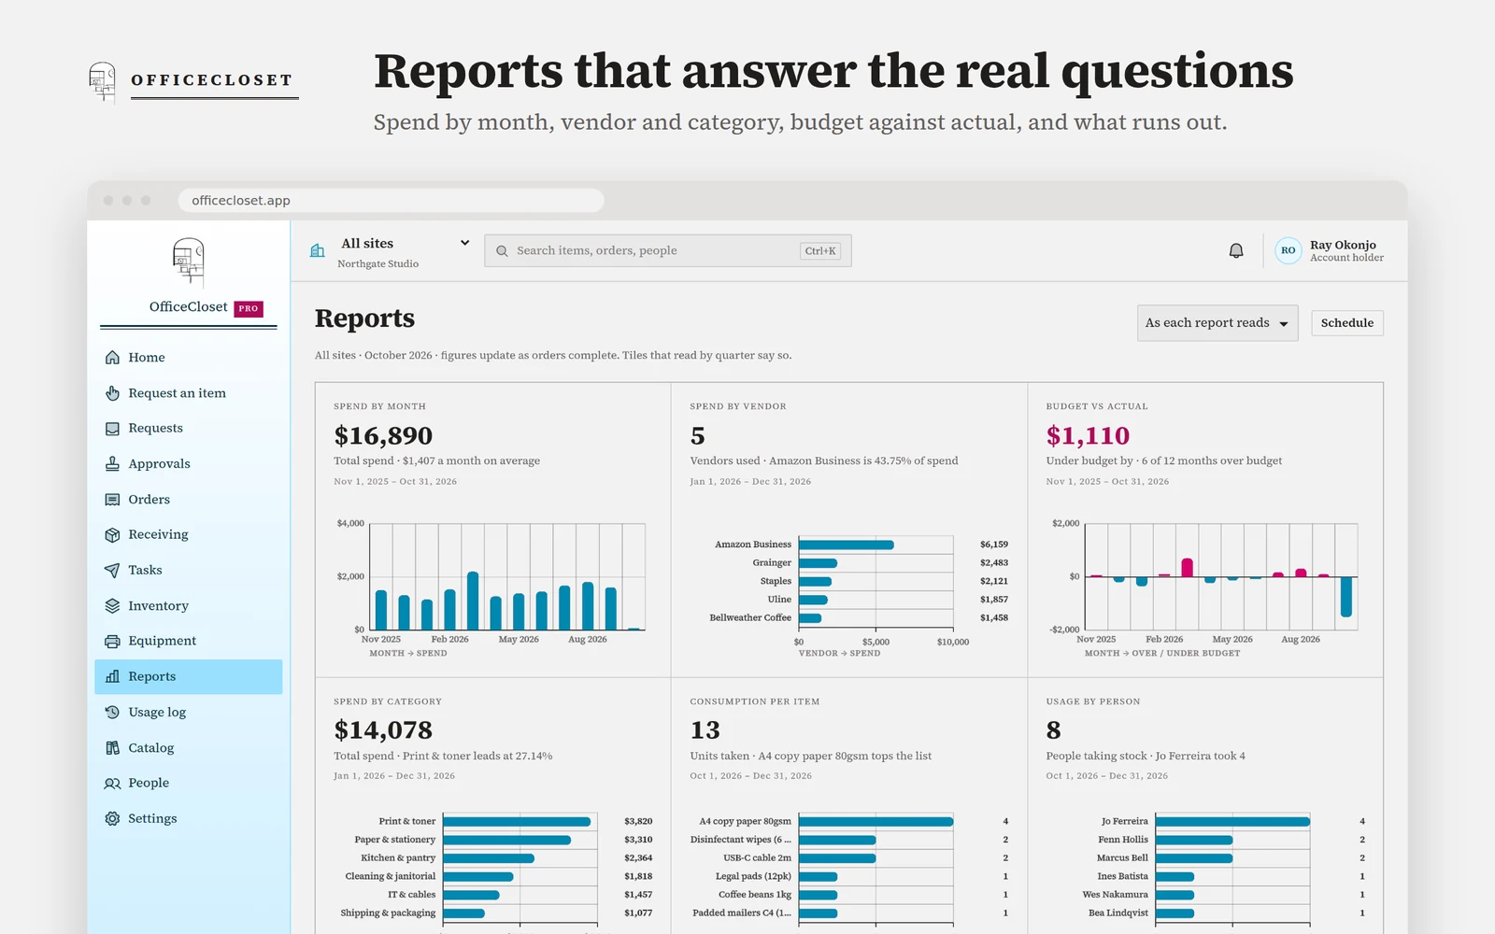Click the Request an item hand icon
The width and height of the screenshot is (1495, 934).
(112, 393)
